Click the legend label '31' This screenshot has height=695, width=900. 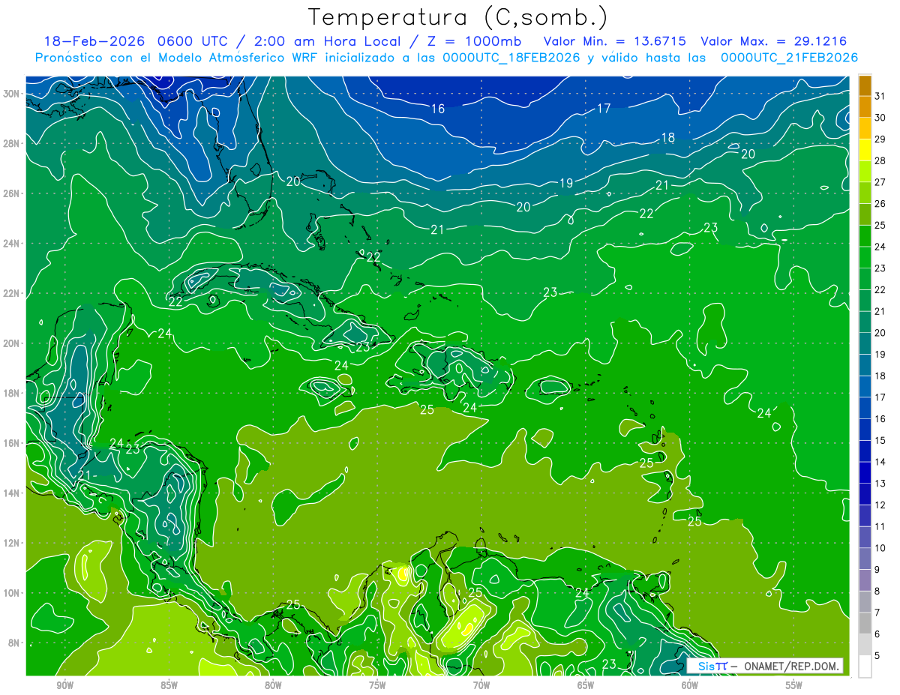tap(880, 95)
